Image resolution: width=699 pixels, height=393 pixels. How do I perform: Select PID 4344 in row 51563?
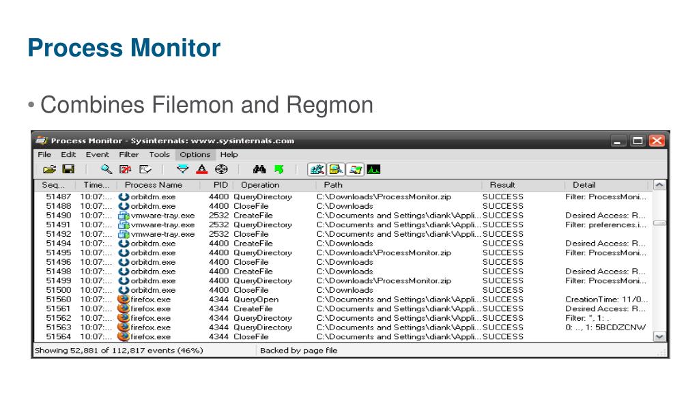218,327
